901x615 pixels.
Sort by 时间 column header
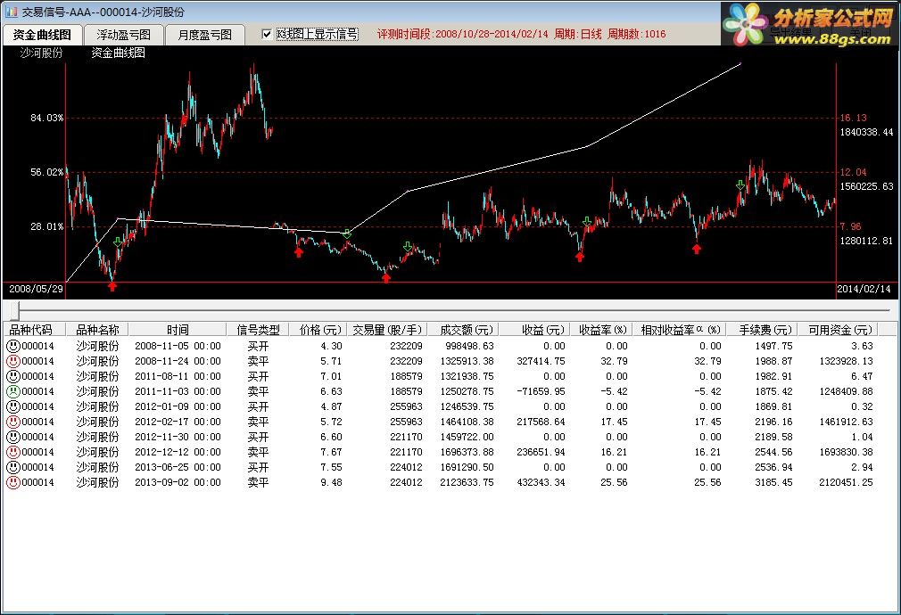pos(177,330)
